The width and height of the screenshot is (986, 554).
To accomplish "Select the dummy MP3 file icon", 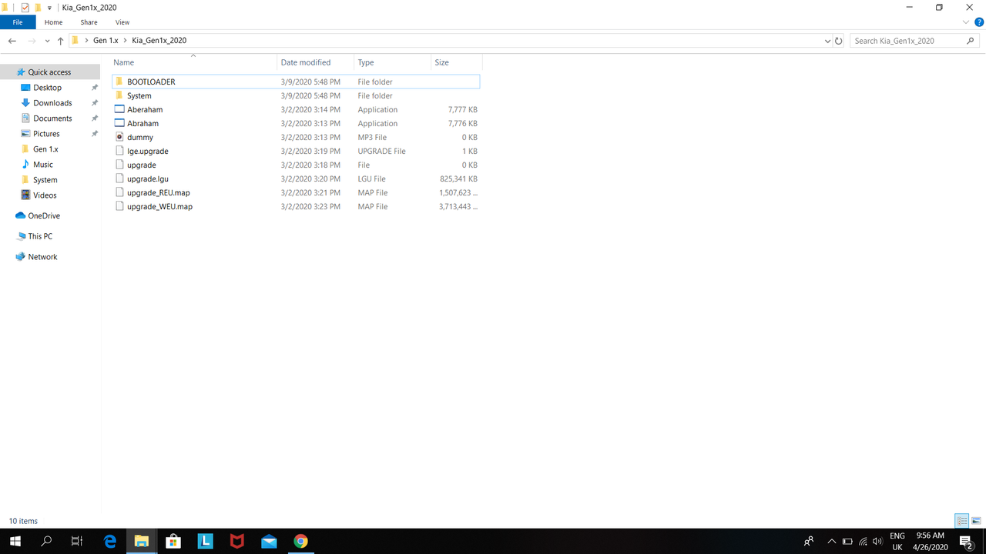I will pos(119,137).
